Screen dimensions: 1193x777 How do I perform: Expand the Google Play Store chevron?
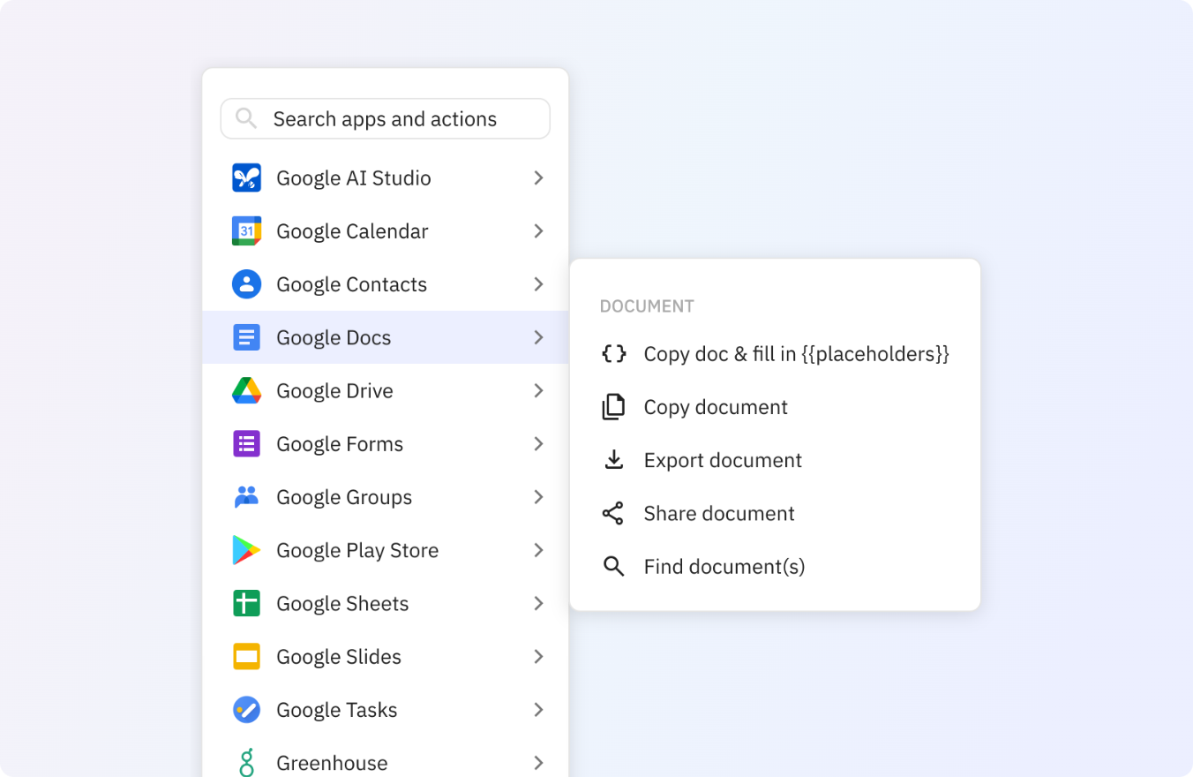point(538,550)
